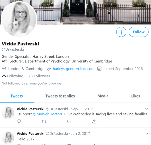Follow Vickie Pasterski

pos(139,32)
